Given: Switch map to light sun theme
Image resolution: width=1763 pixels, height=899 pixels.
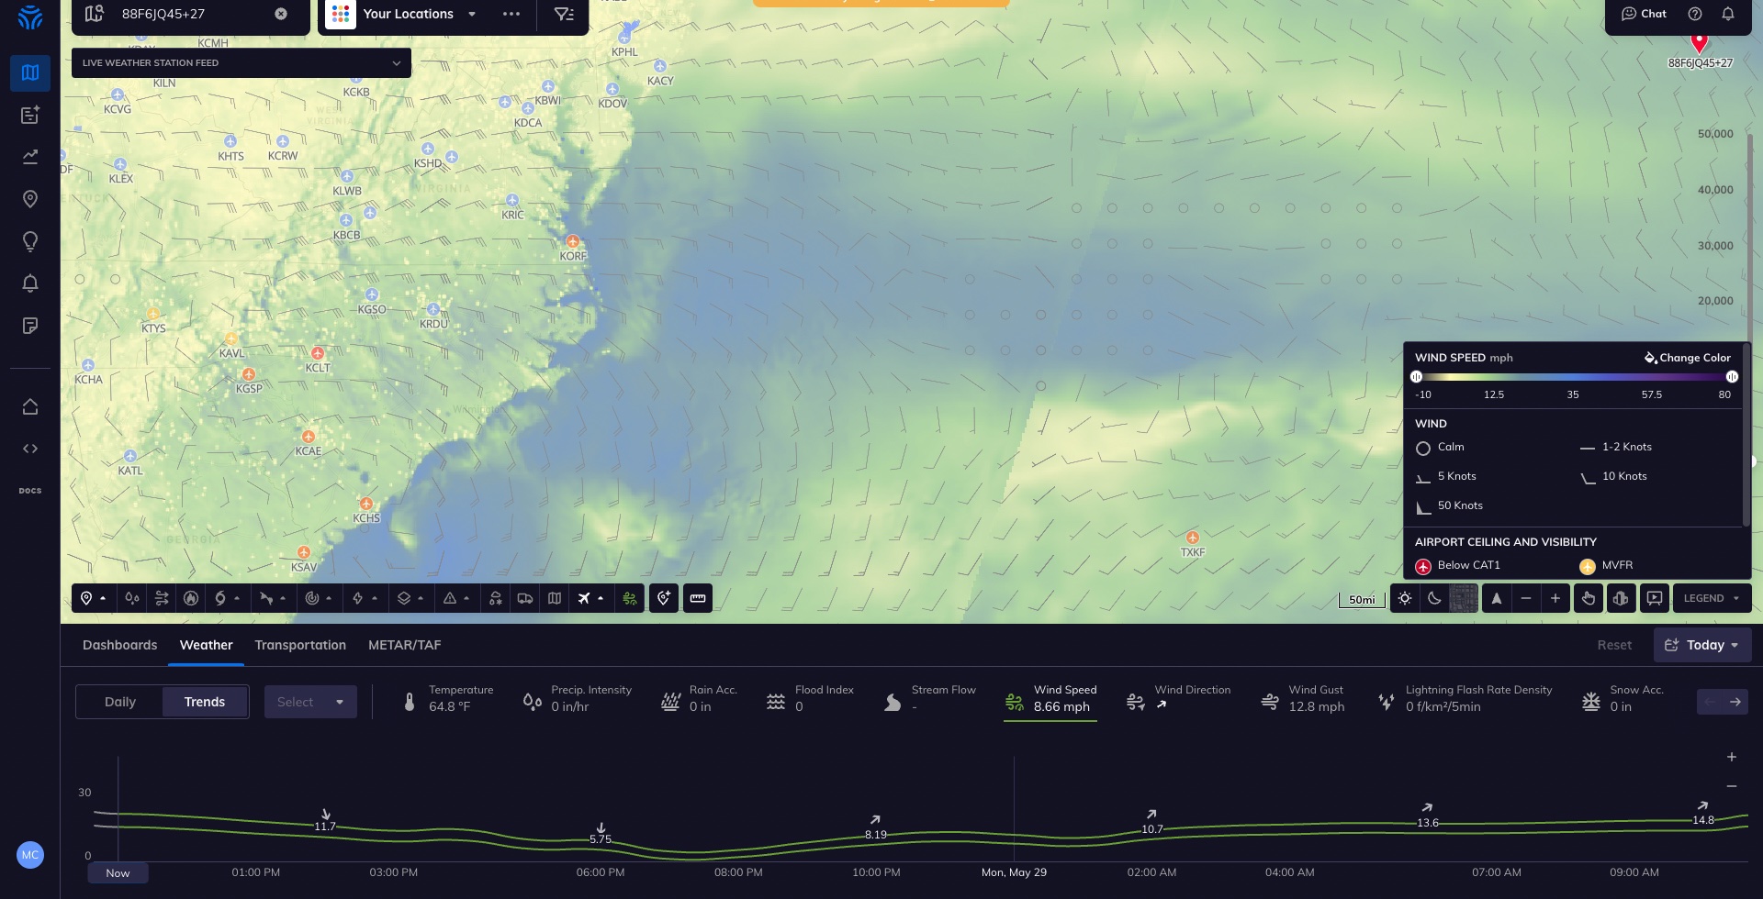Looking at the screenshot, I should coord(1405,599).
